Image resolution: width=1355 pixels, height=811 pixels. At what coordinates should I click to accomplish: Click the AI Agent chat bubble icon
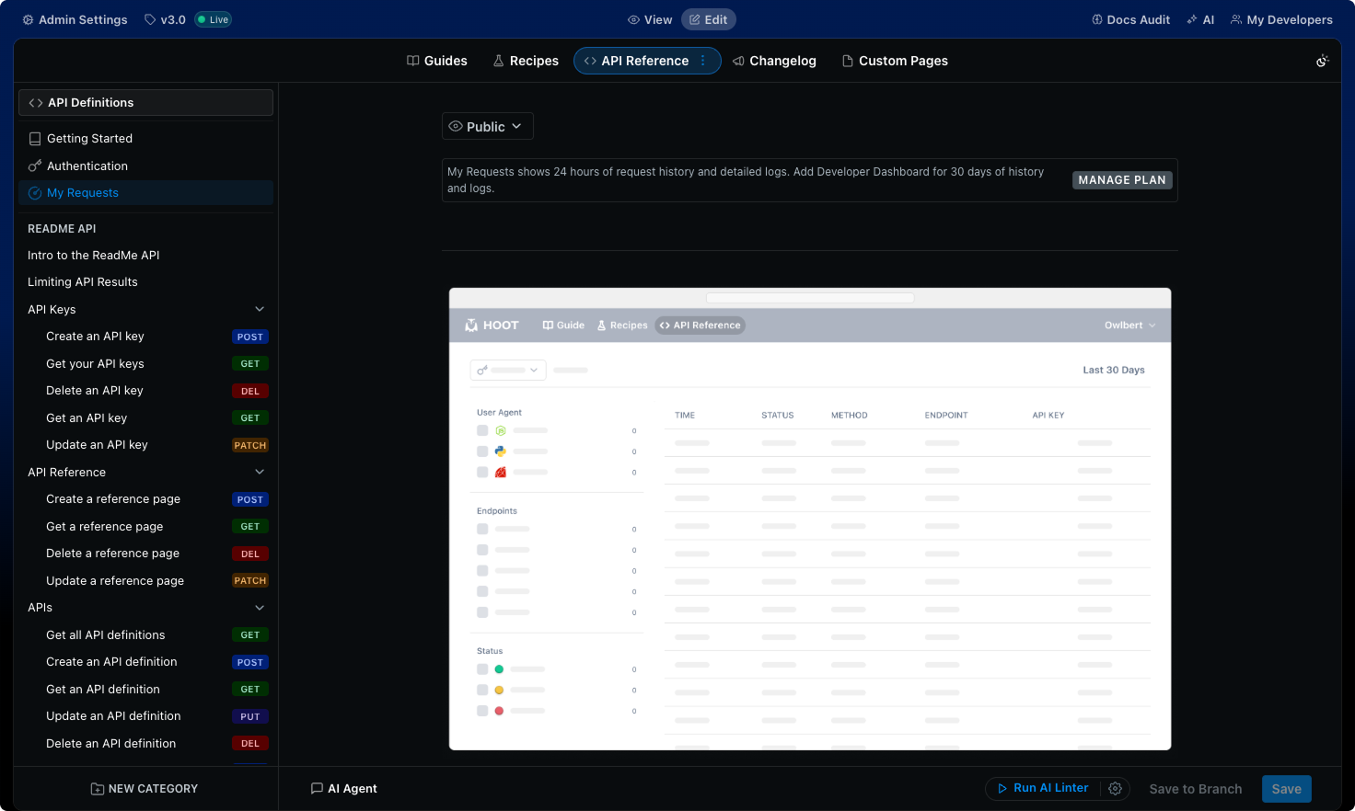[317, 789]
